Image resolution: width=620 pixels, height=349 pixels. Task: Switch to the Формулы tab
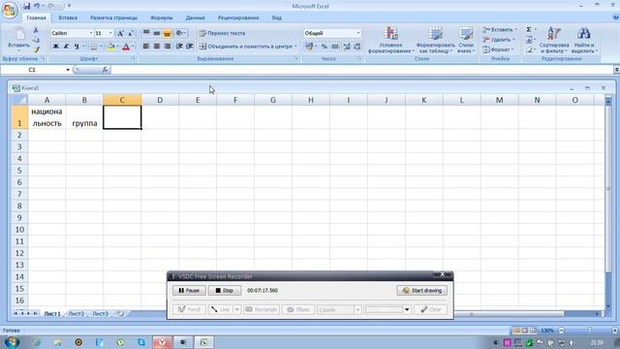pos(162,17)
